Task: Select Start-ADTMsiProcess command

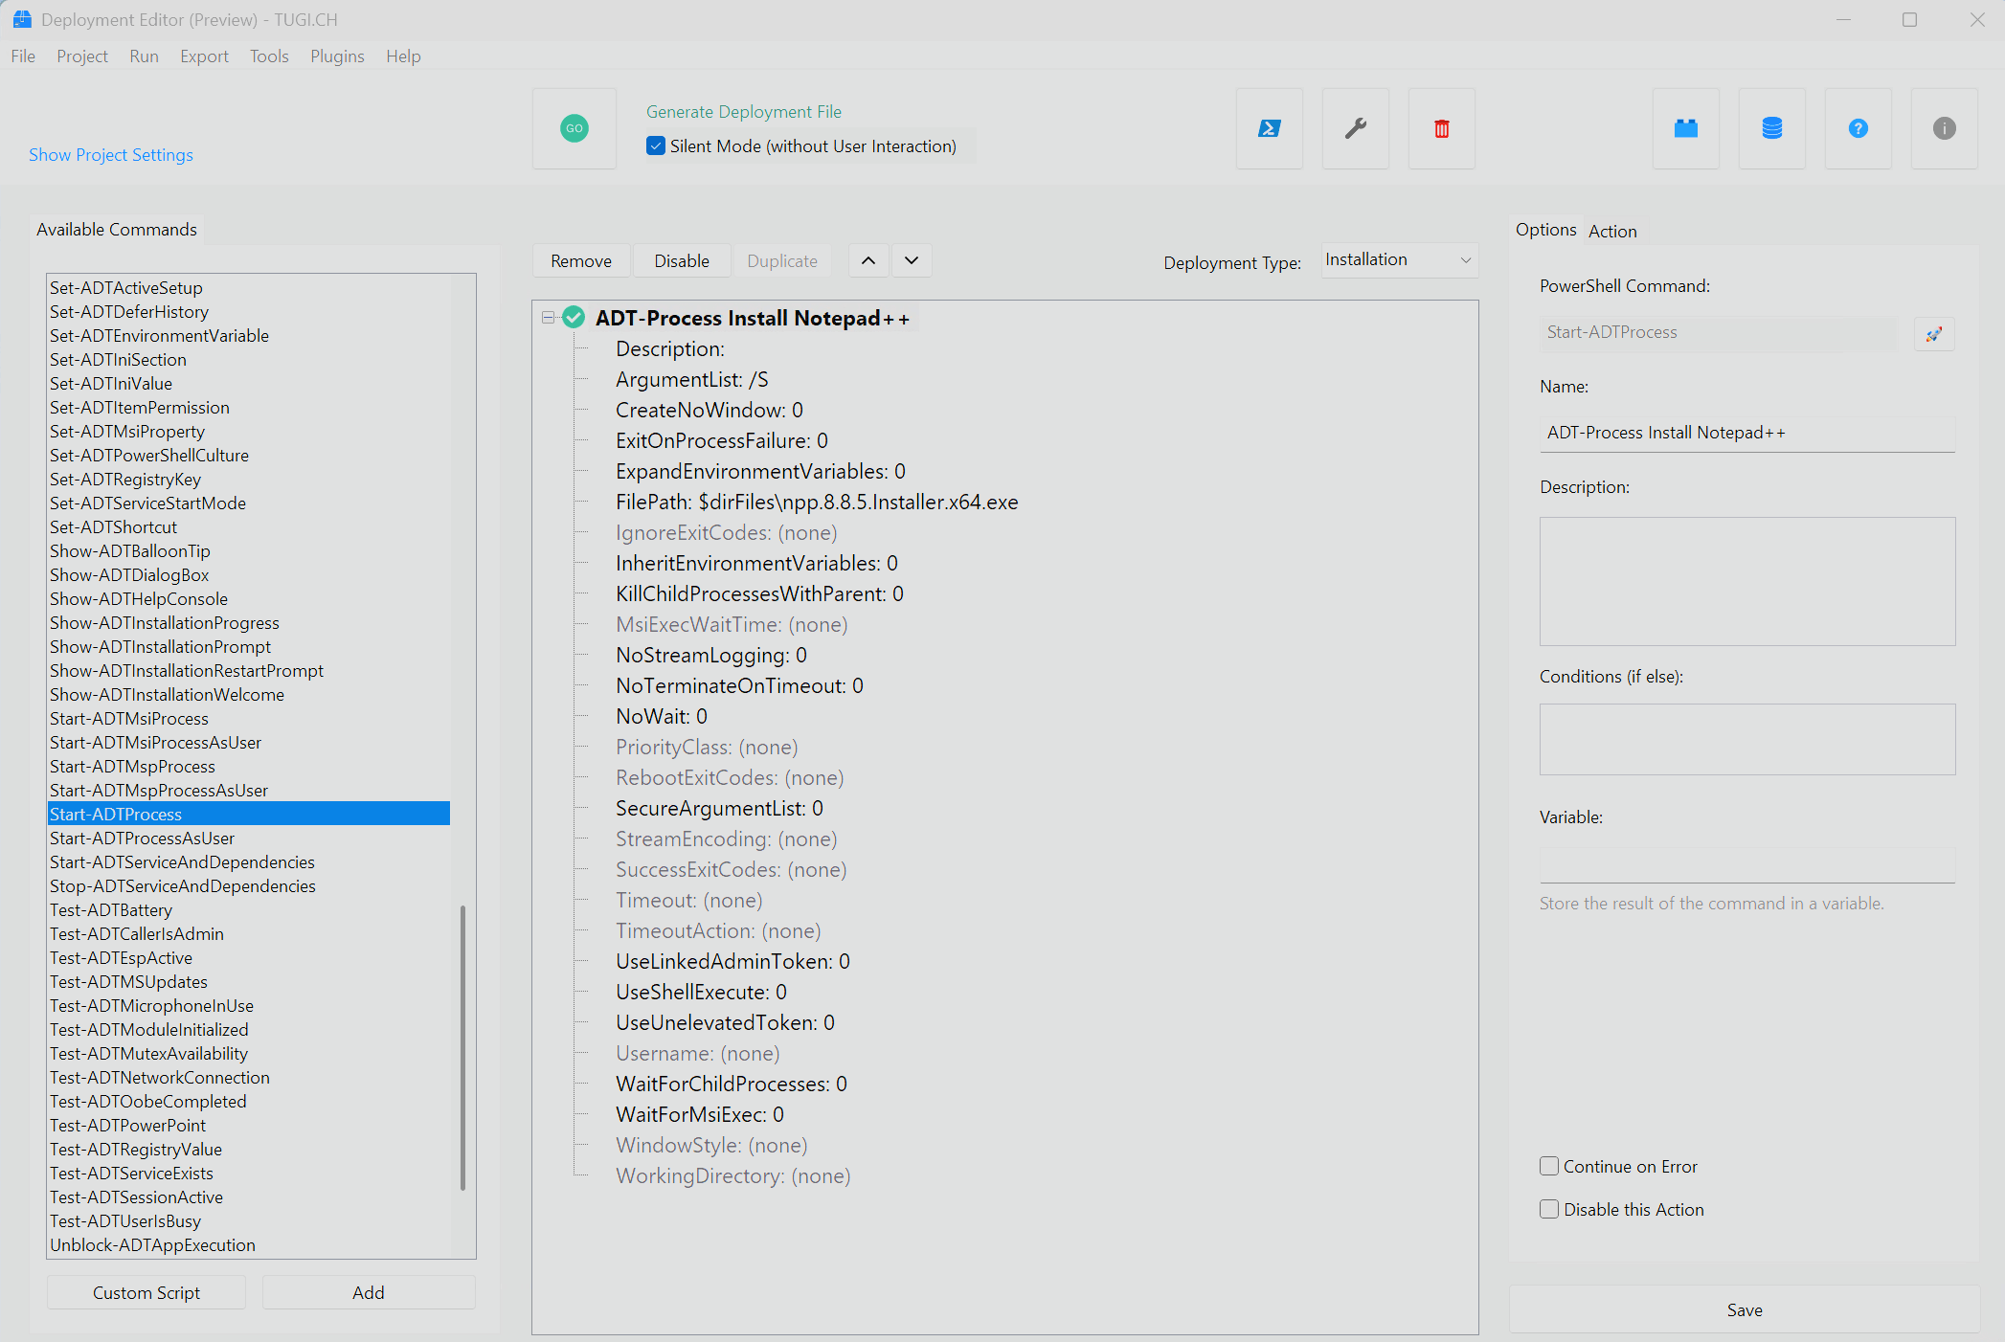Action: pos(129,718)
